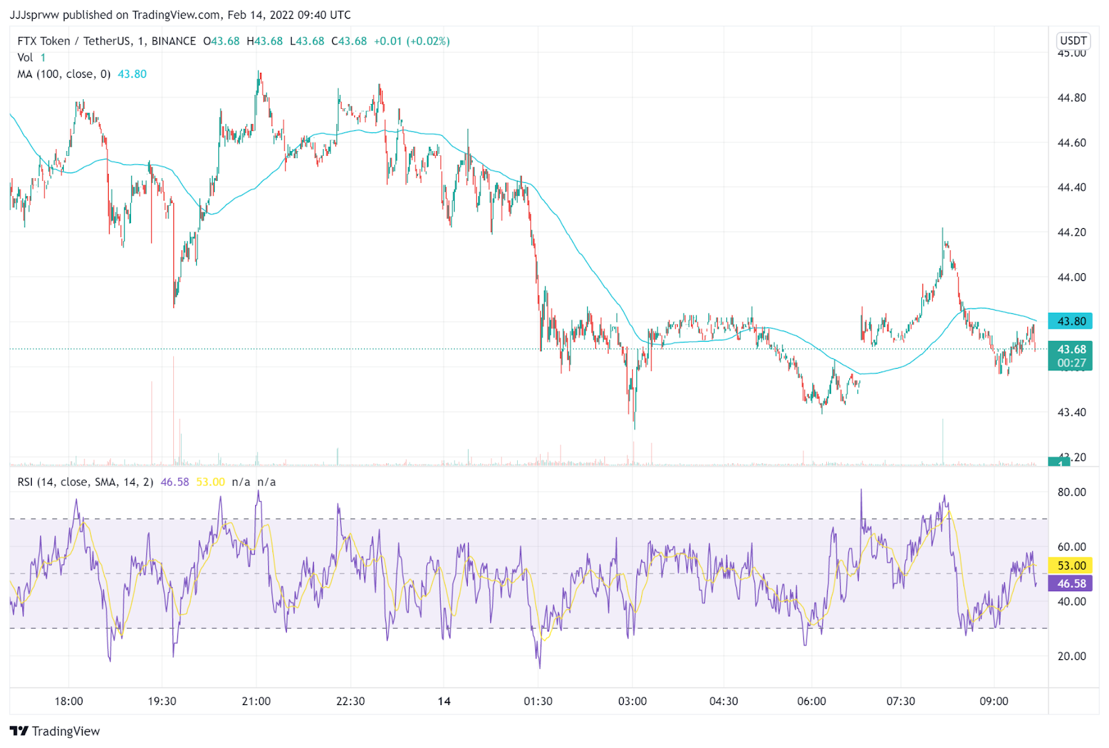The height and width of the screenshot is (748, 1109).
Task: Click the purple 46.58 RSI value label
Action: click(1070, 584)
